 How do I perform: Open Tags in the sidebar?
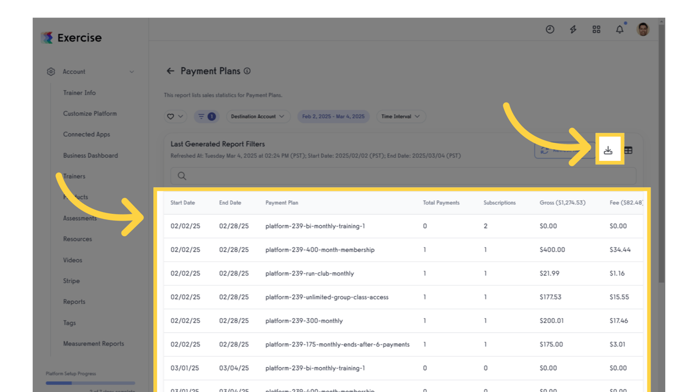pos(69,323)
